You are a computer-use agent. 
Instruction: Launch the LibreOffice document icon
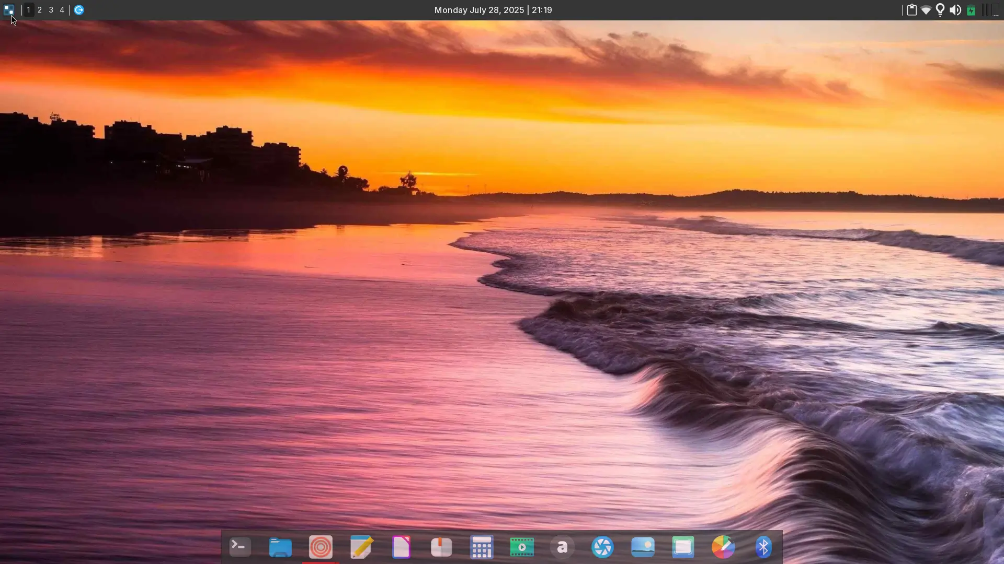click(x=401, y=547)
